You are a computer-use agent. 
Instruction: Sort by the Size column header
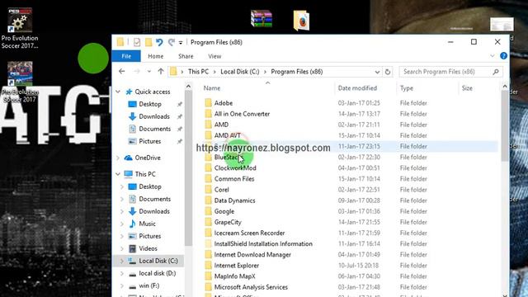pyautogui.click(x=467, y=88)
